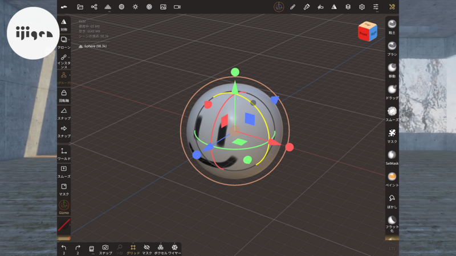456x256 pixels.
Task: Click camera スナップ in bottom bar
Action: [x=105, y=249]
